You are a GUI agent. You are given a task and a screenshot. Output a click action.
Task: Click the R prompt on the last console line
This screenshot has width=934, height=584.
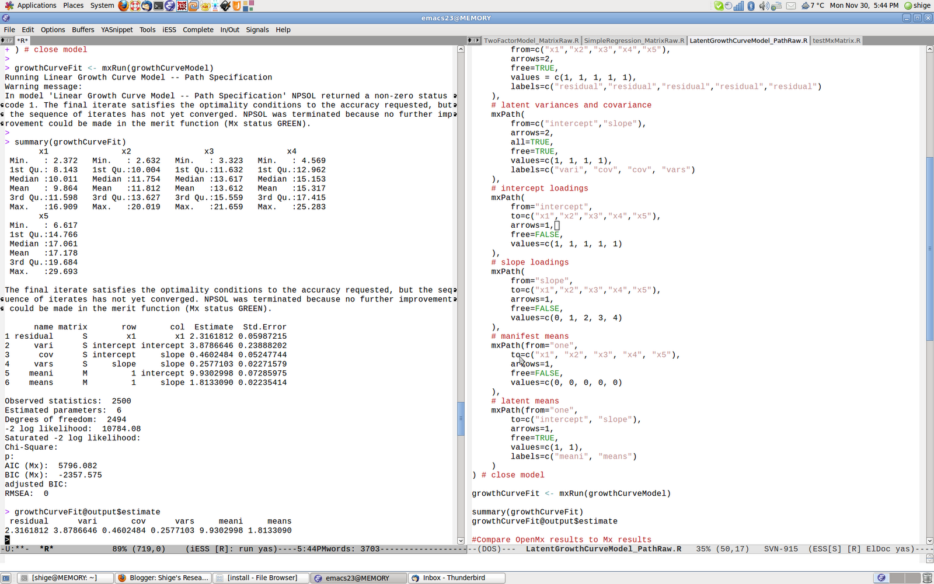click(x=7, y=540)
